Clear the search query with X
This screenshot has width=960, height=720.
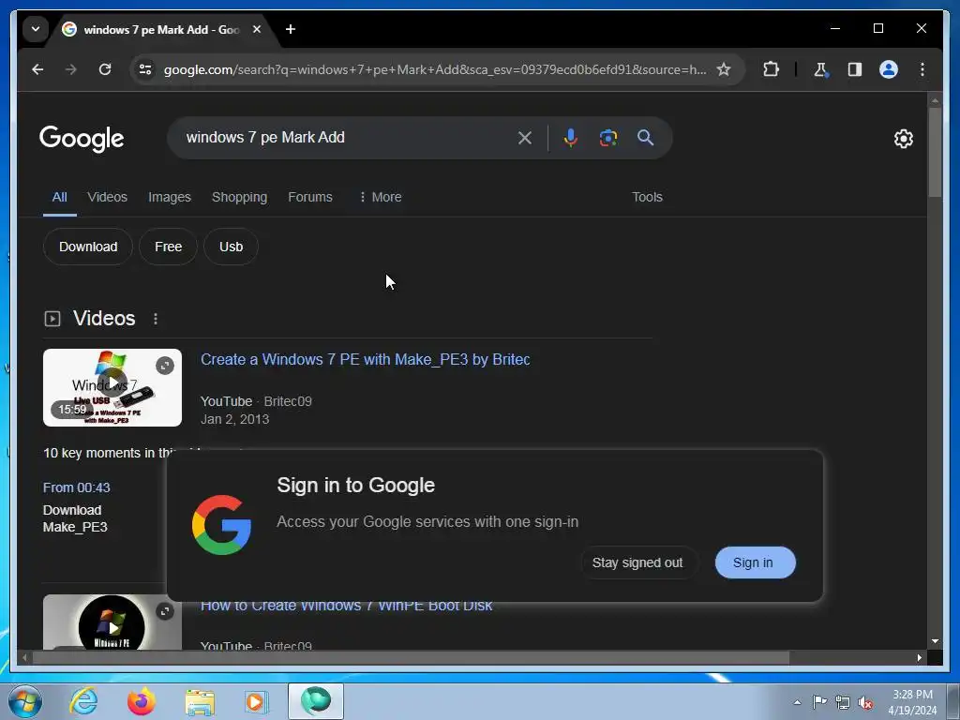tap(525, 138)
